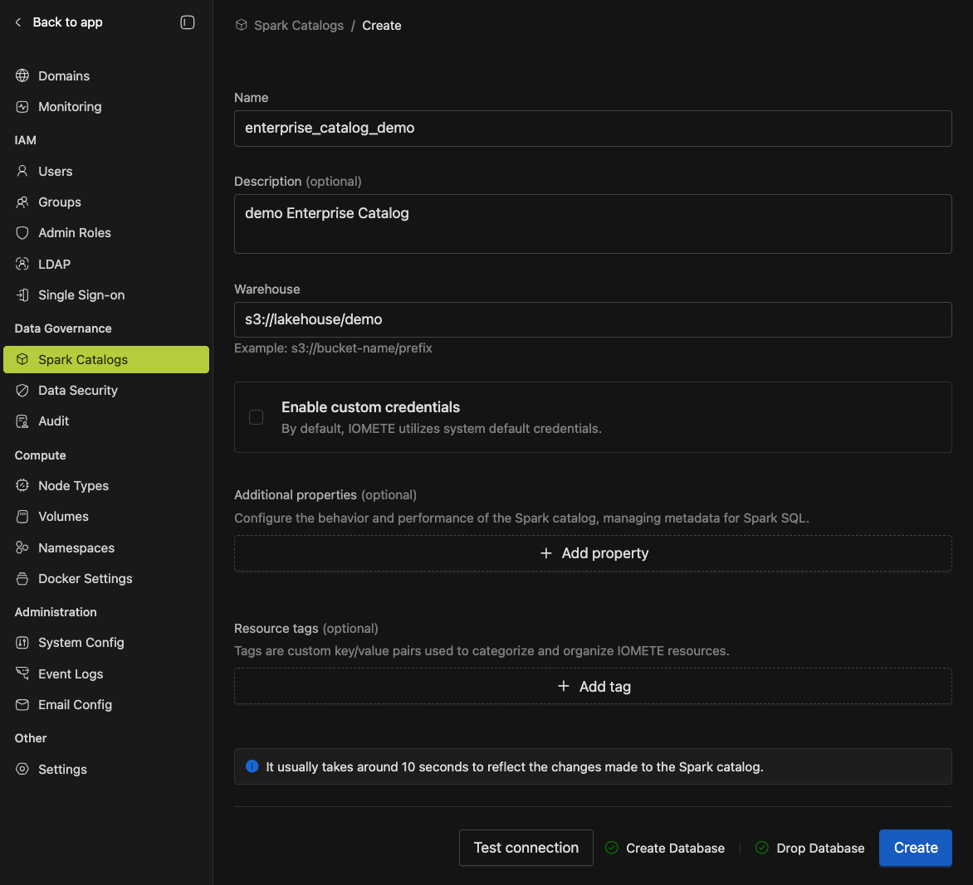
Task: Click the Warehouse input field
Action: [593, 319]
